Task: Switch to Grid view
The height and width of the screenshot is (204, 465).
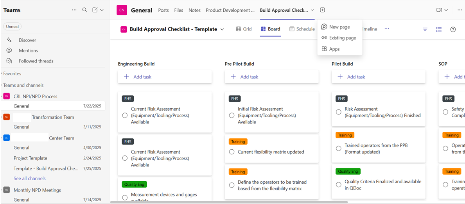Action: point(244,29)
